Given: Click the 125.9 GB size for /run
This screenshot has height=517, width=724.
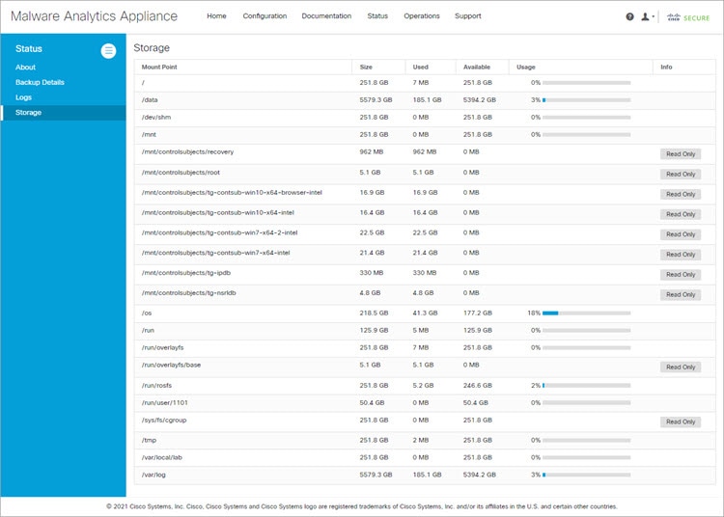Looking at the screenshot, I should [x=374, y=330].
